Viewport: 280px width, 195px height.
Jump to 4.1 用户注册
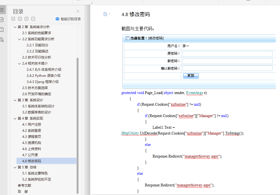click(32, 125)
